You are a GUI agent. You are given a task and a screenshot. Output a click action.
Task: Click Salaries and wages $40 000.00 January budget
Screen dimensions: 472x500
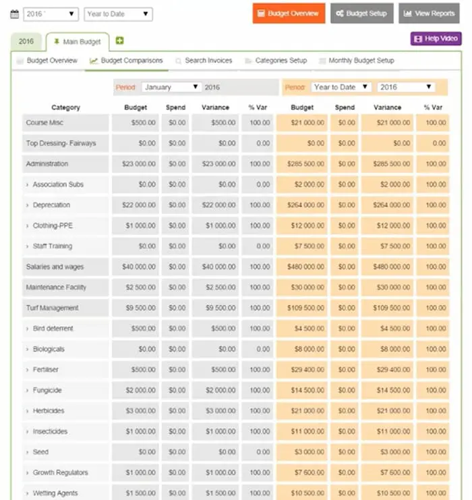[x=136, y=267]
